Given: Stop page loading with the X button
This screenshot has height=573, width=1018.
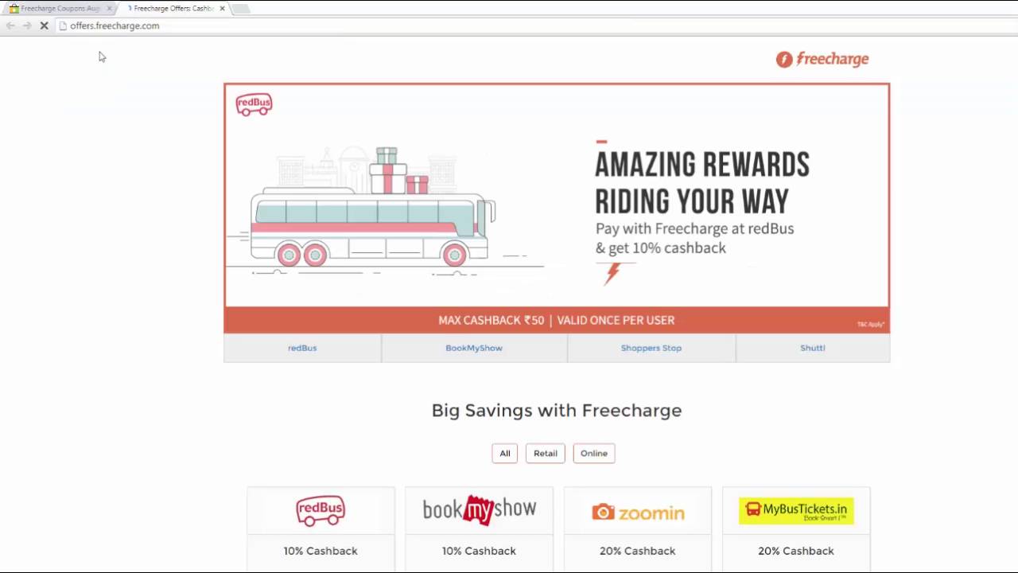Looking at the screenshot, I should [x=45, y=25].
